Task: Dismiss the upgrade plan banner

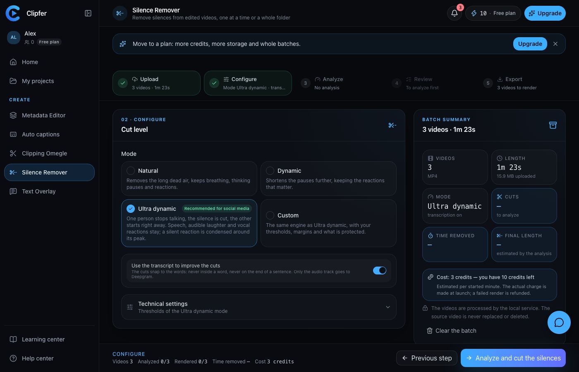Action: pos(555,44)
